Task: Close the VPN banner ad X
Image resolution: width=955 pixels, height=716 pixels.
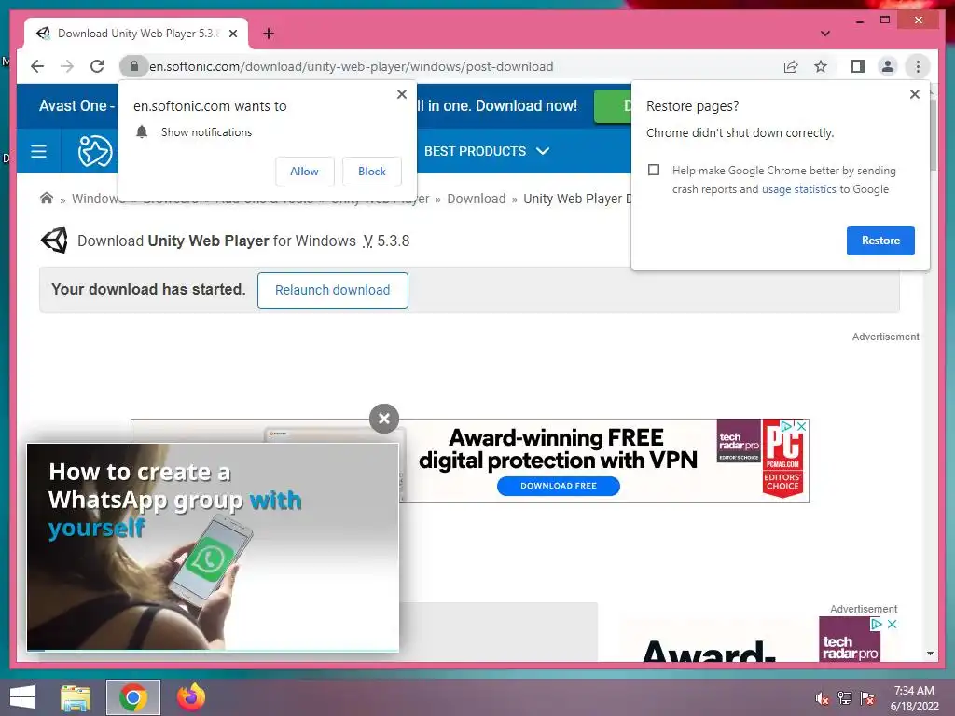Action: click(x=802, y=426)
